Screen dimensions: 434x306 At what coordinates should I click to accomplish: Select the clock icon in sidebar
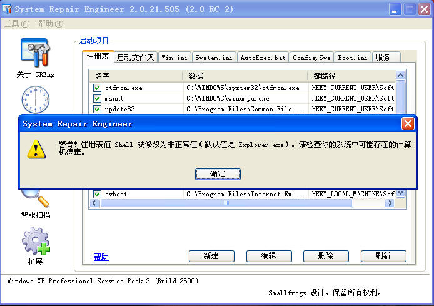point(36,99)
